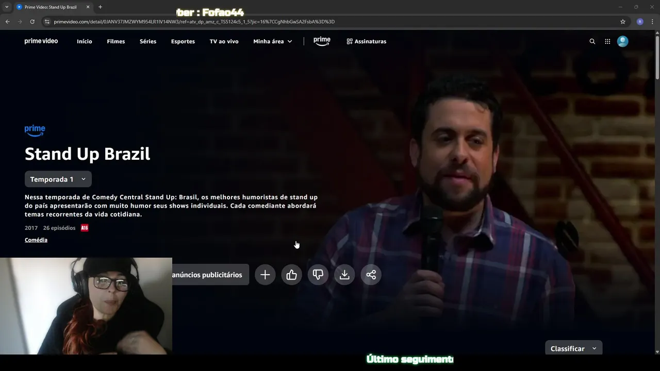Image resolution: width=660 pixels, height=371 pixels.
Task: Open Chrome profile icon in toolbar
Action: 640,22
